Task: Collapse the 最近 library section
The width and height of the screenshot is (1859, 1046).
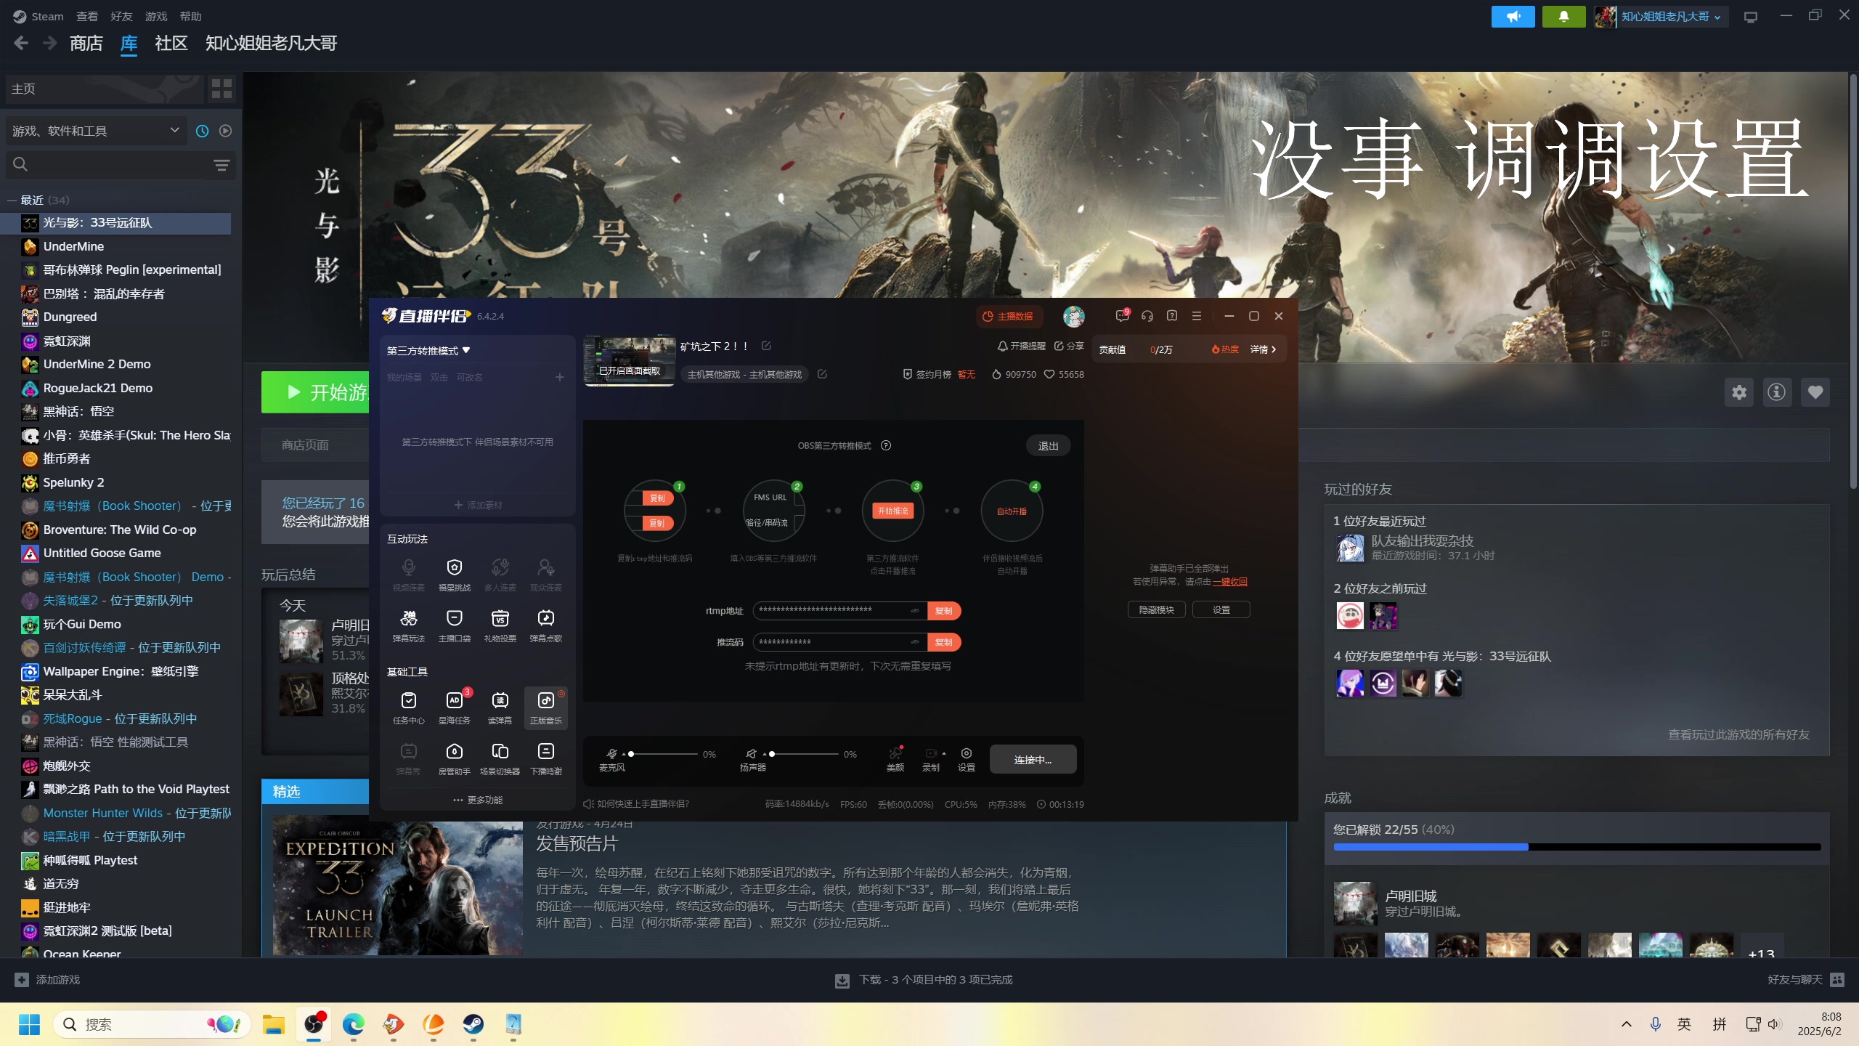Action: [12, 200]
